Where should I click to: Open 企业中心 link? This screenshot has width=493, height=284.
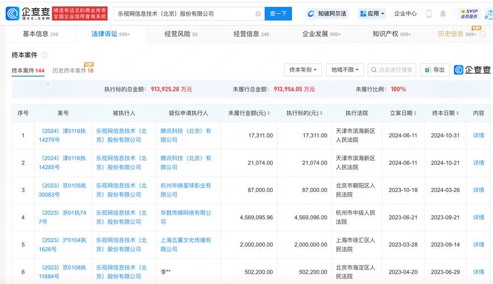pos(406,14)
